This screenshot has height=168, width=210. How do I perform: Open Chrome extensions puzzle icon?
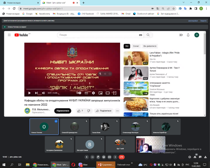[x=191, y=9]
